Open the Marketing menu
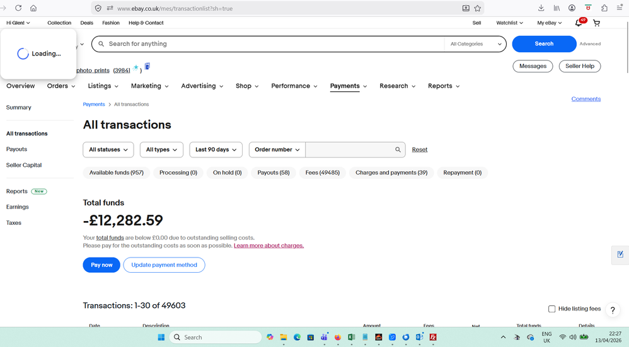This screenshot has height=347, width=629. [149, 86]
